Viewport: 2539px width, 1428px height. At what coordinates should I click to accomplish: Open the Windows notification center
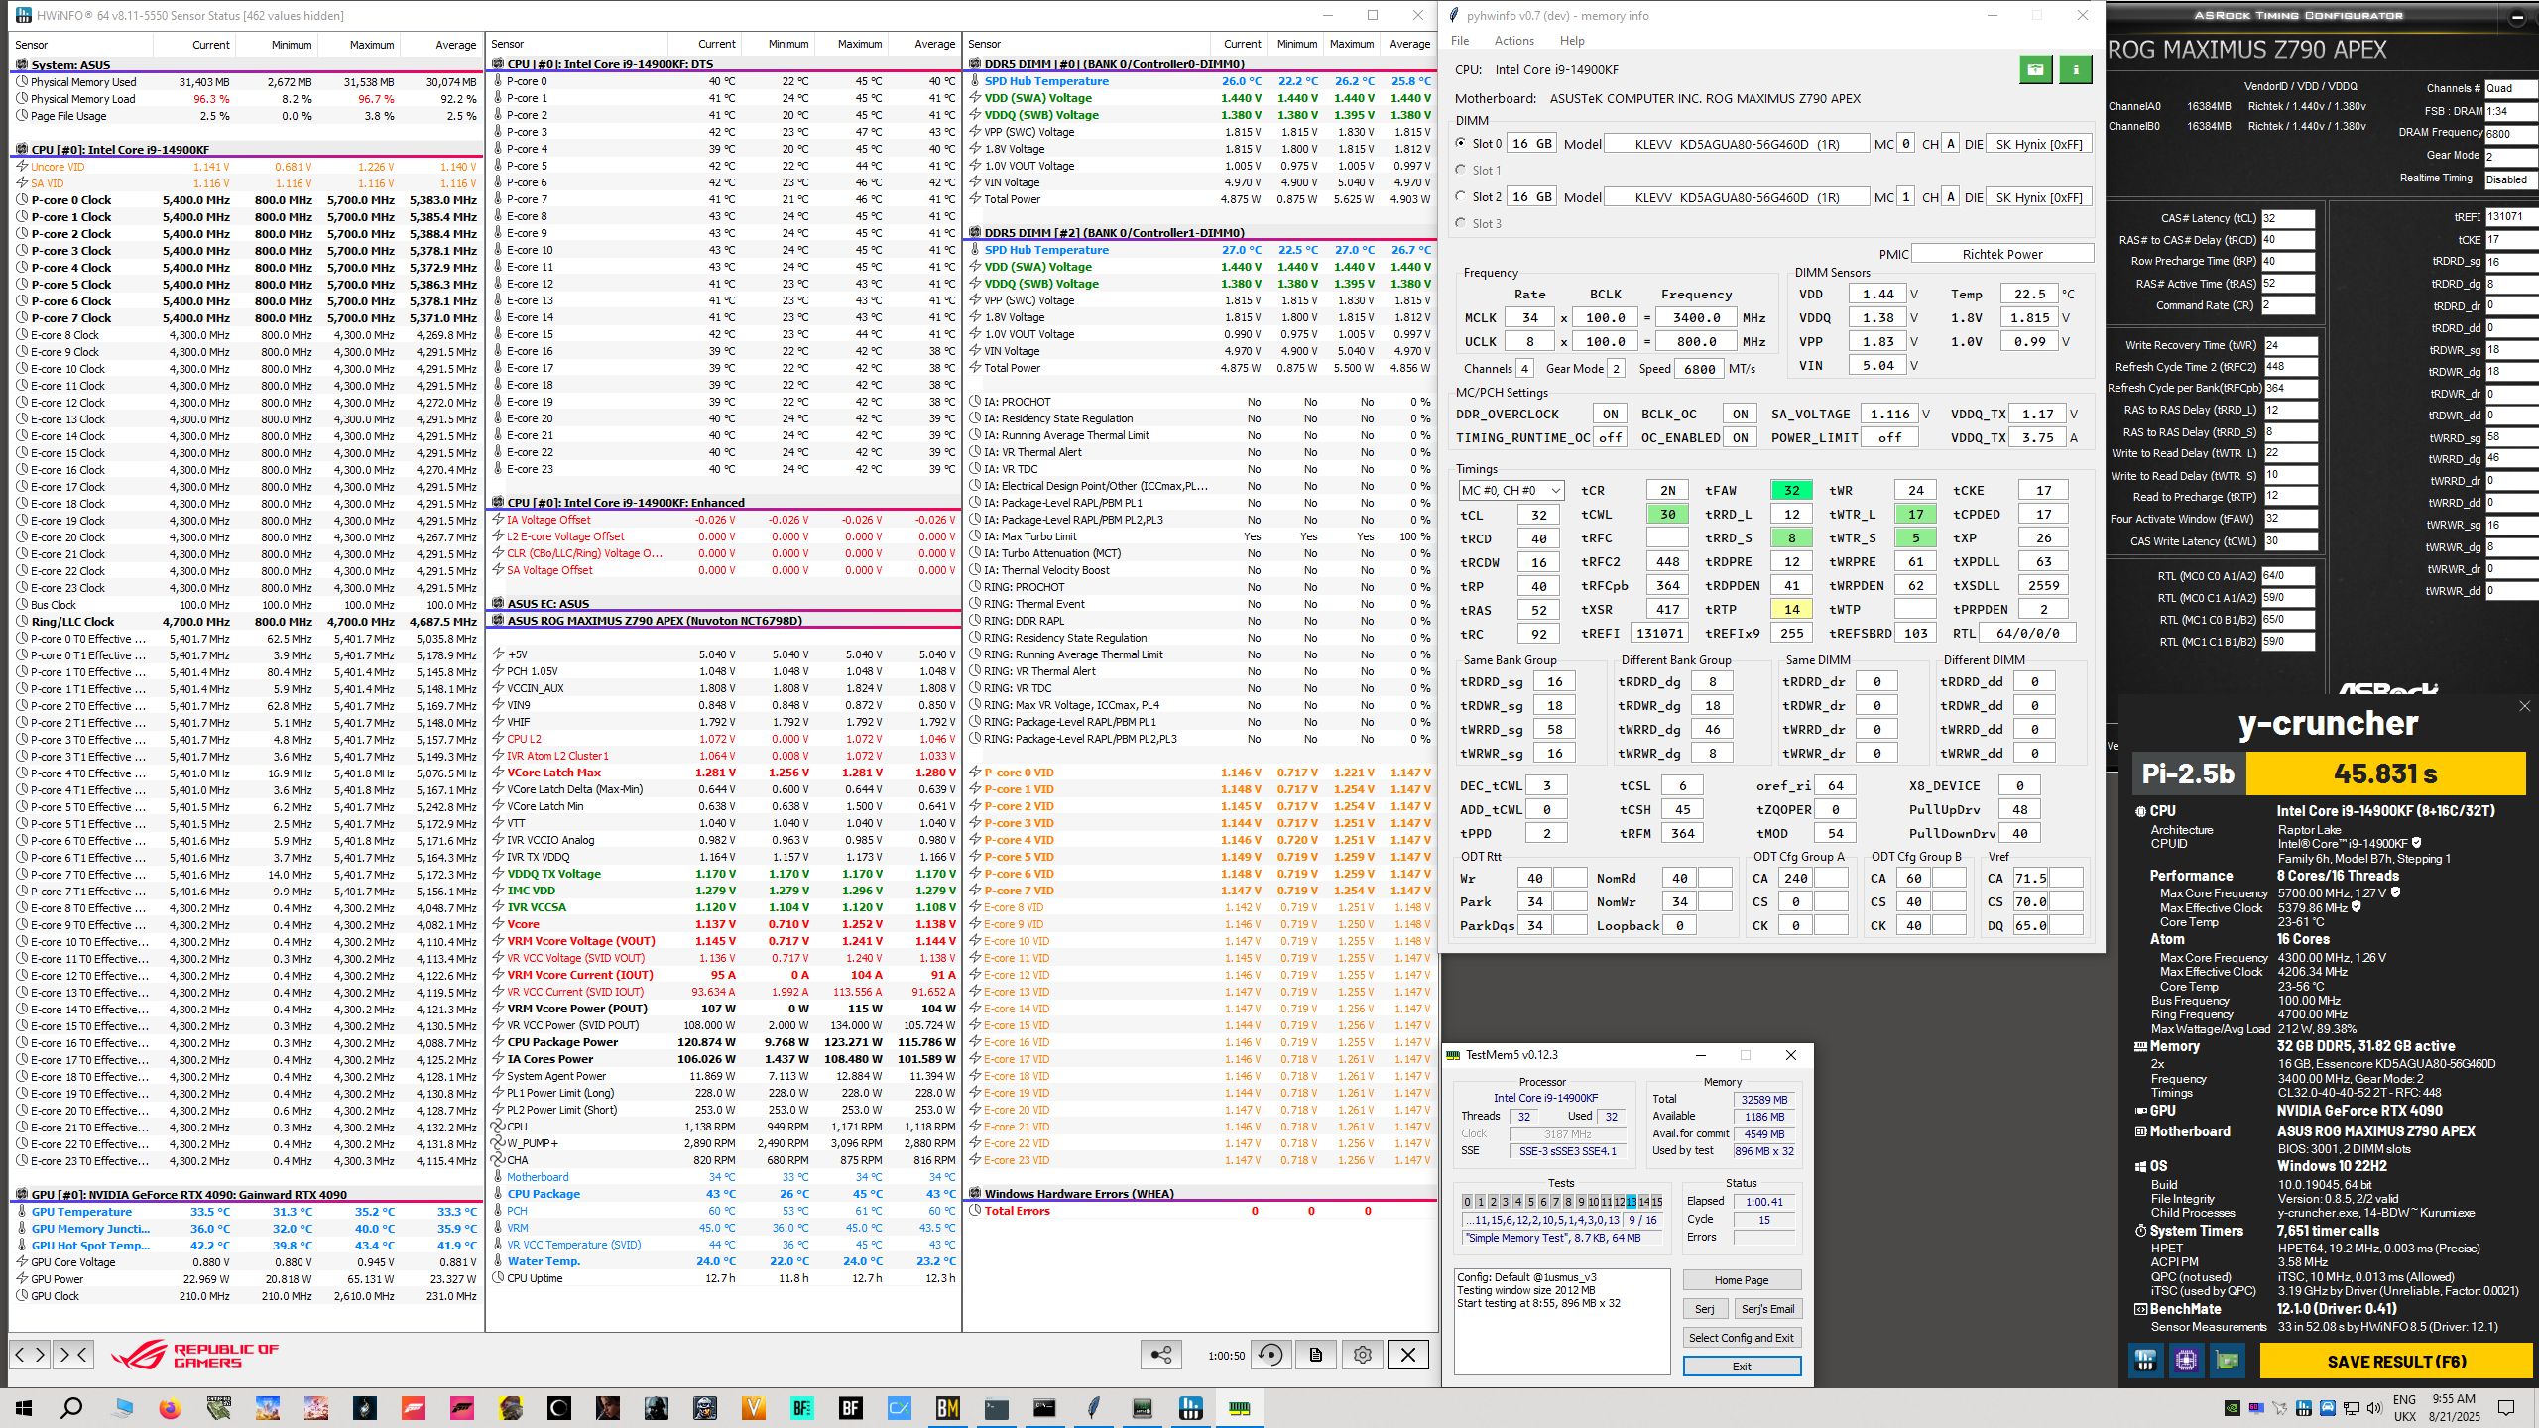pyautogui.click(x=2506, y=1408)
